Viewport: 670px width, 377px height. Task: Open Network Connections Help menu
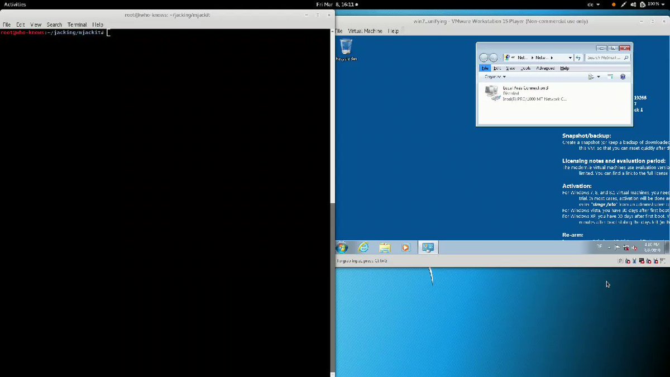(564, 68)
